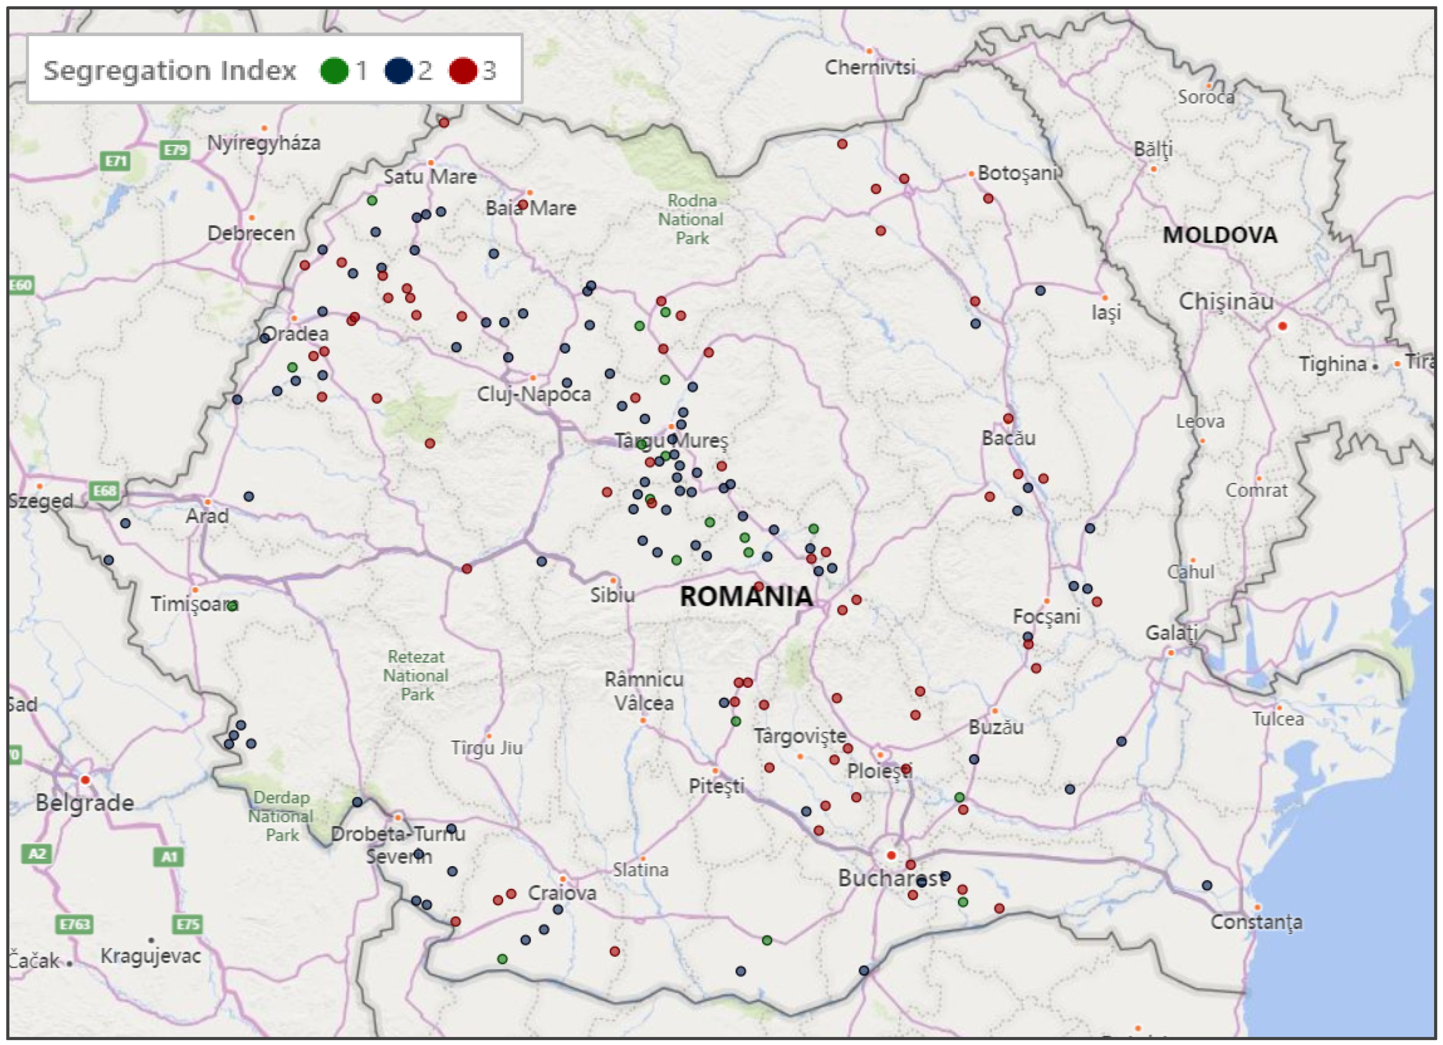Click the 'Kragujevac' city label
This screenshot has width=1443, height=1045.
pyautogui.click(x=151, y=955)
